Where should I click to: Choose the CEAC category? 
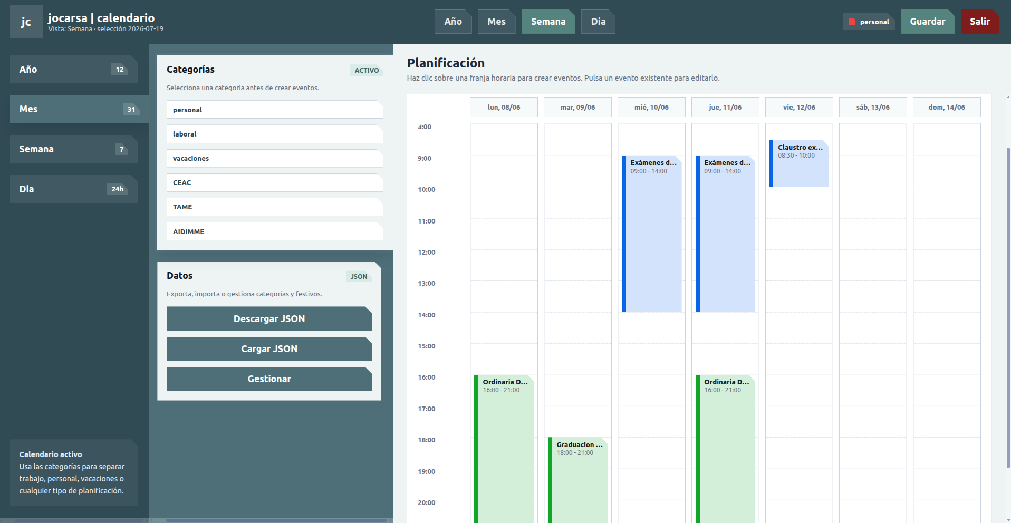275,182
